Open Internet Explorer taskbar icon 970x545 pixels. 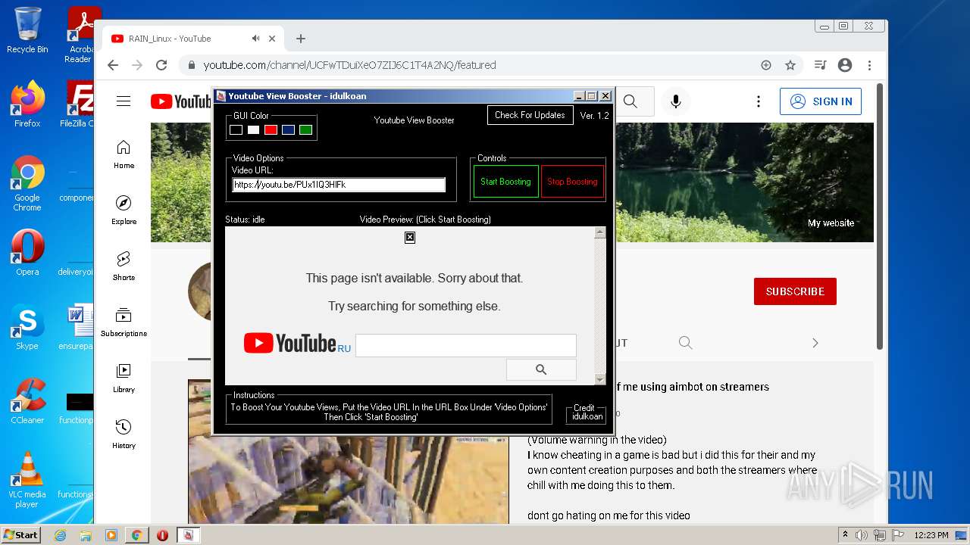[x=60, y=535]
